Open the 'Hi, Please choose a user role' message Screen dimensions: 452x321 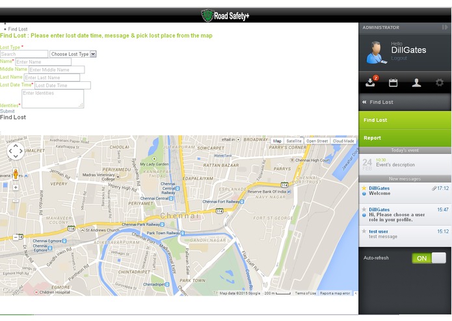coord(405,214)
